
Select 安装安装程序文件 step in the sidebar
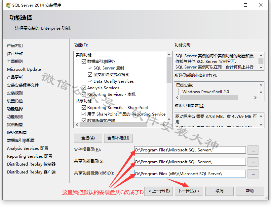[x=23, y=85]
